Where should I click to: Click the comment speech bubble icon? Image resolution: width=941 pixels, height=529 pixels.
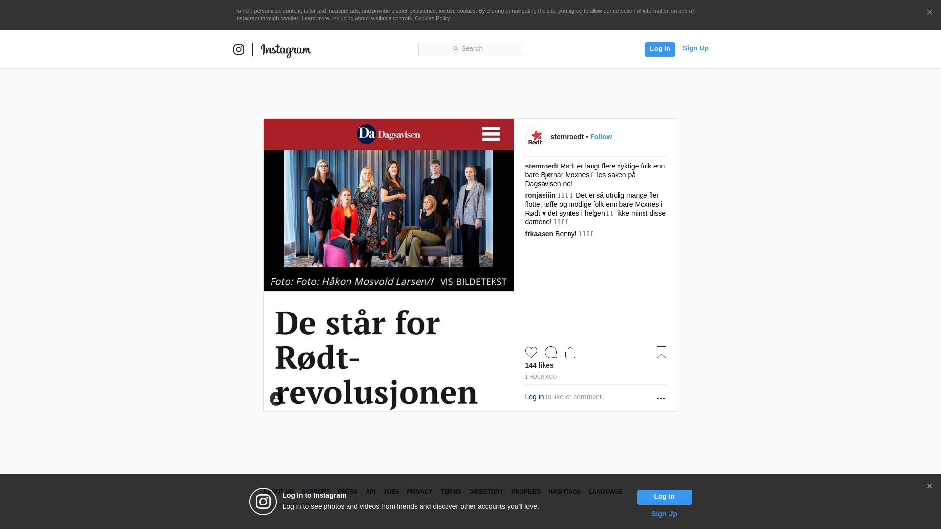click(551, 352)
